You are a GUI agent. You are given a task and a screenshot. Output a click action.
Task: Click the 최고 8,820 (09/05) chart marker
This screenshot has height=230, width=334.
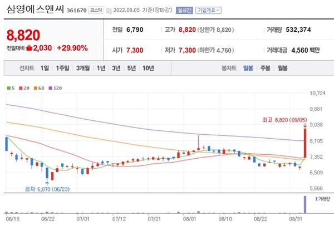(x=284, y=120)
